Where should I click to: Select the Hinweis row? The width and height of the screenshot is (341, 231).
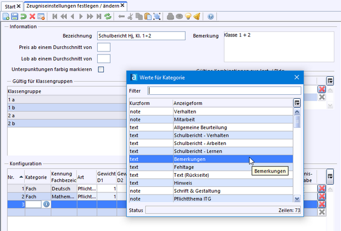pyautogui.click(x=211, y=183)
